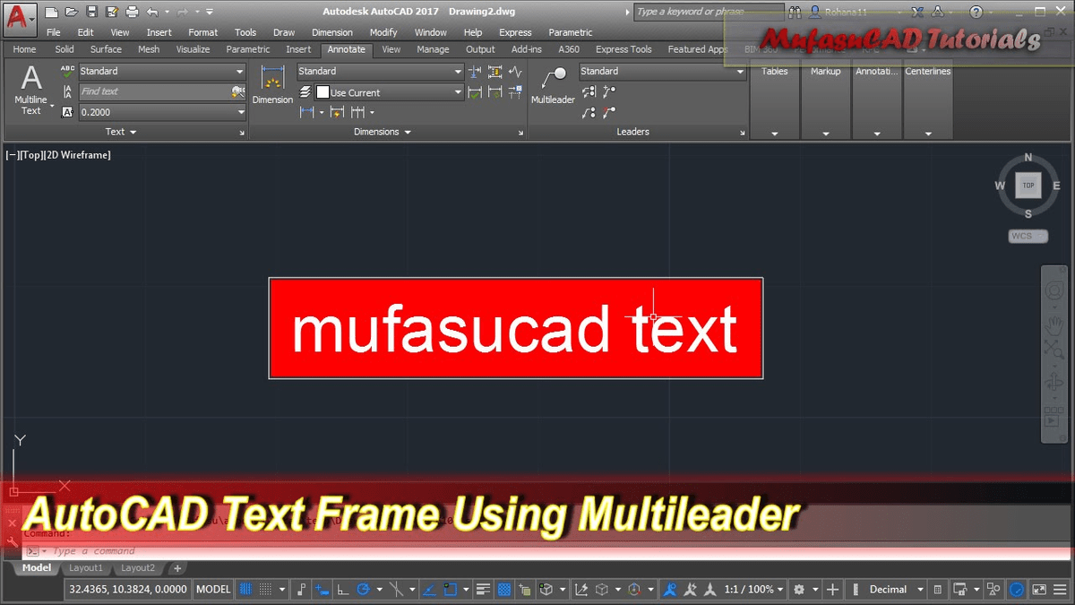This screenshot has width=1075, height=605.
Task: Switch to the Insert ribbon tab
Action: click(298, 50)
